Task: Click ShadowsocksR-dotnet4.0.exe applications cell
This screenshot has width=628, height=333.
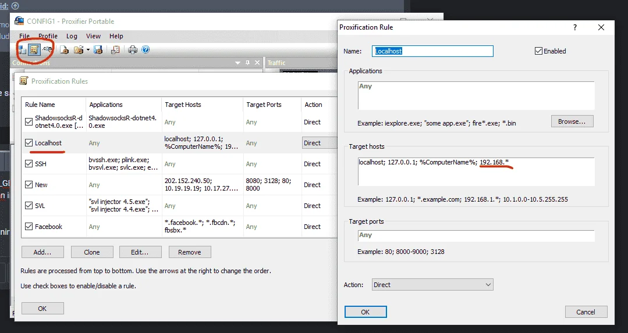Action: pos(124,122)
